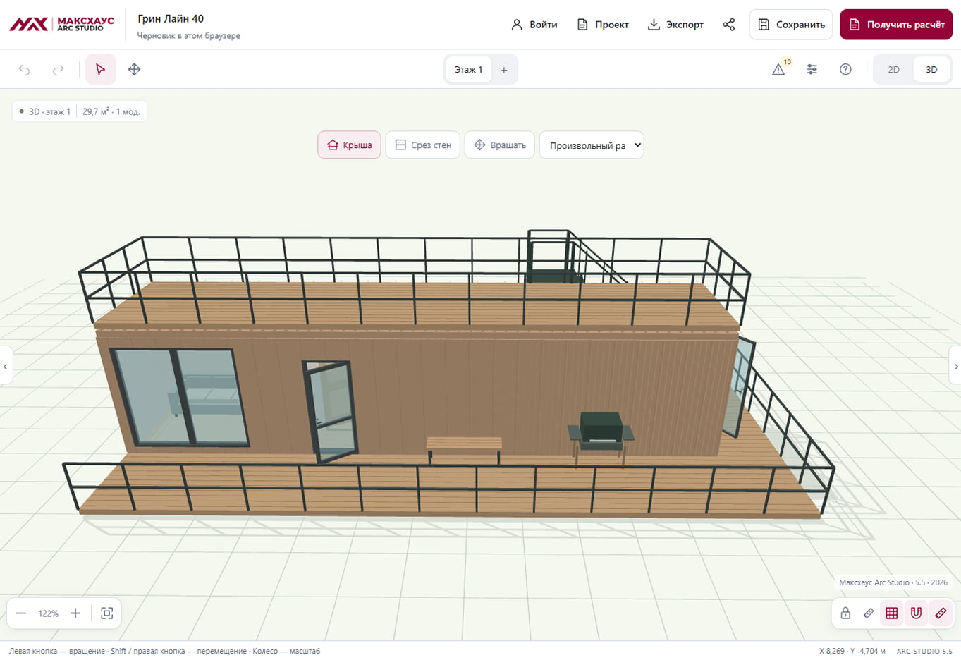Toggle the grey ruler icon beside the lock
961x660 pixels.
tap(869, 613)
